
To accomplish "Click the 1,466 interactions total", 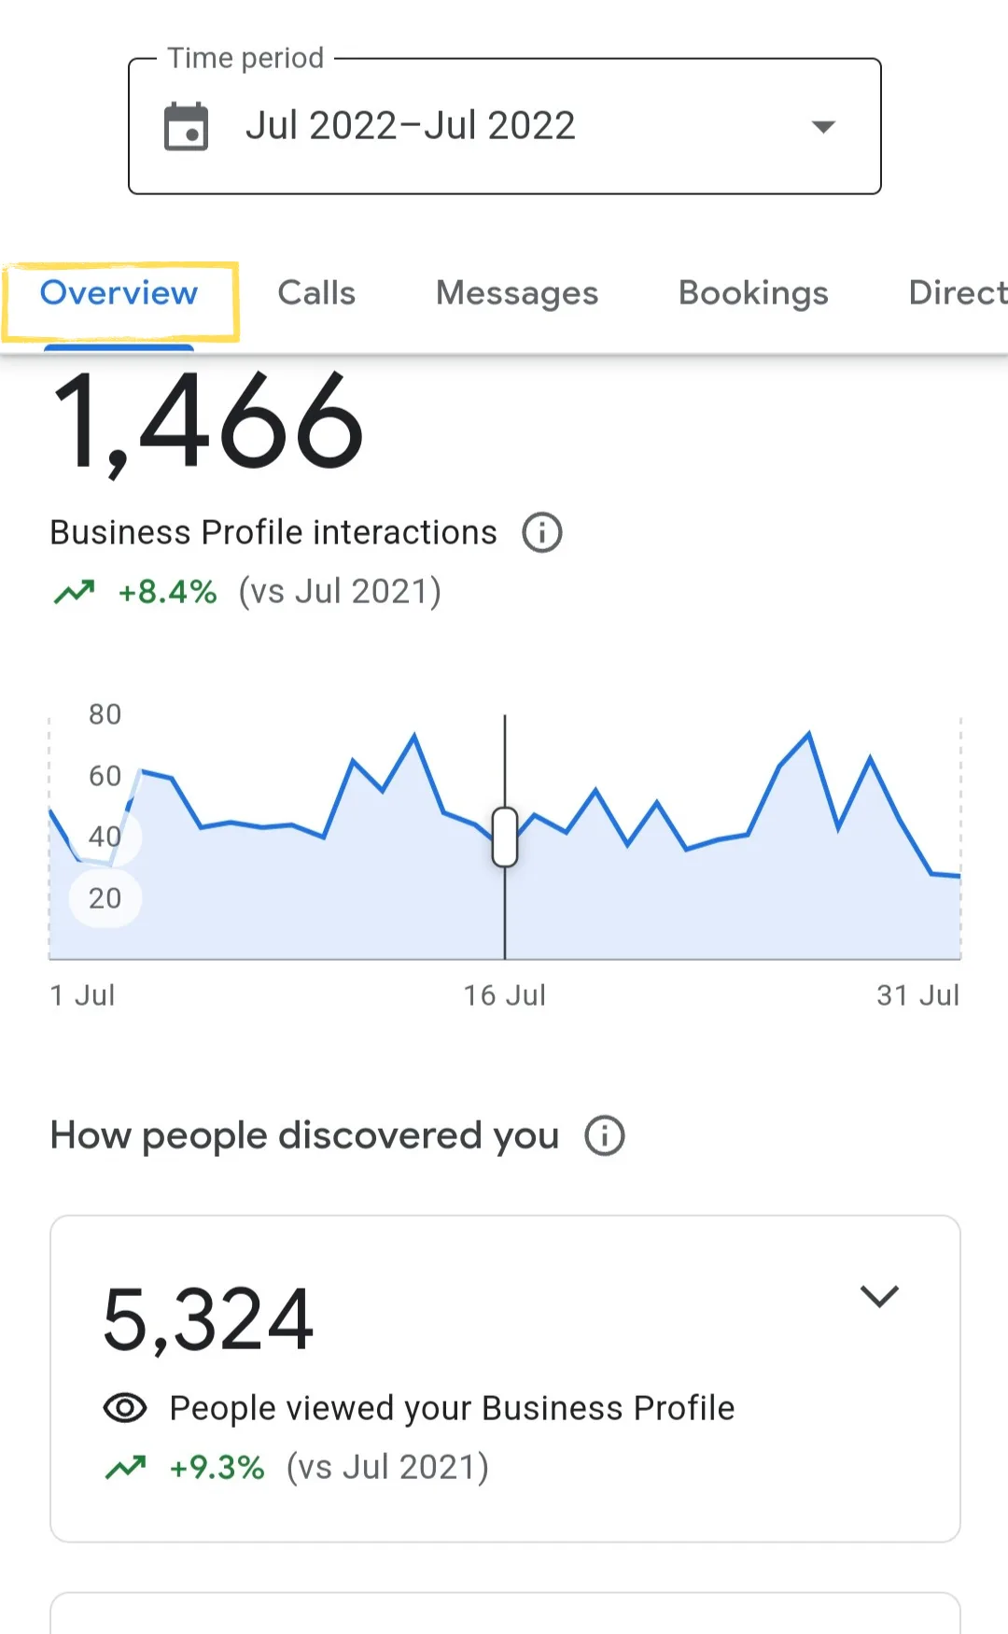I will pyautogui.click(x=207, y=421).
